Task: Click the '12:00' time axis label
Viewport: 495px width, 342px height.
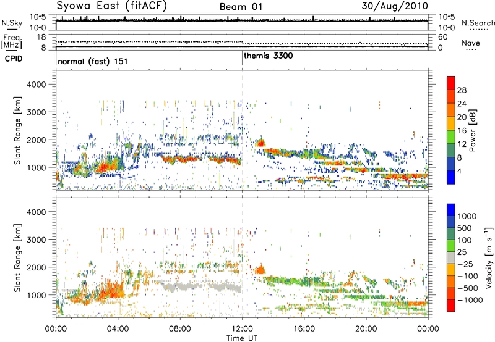Action: click(242, 329)
